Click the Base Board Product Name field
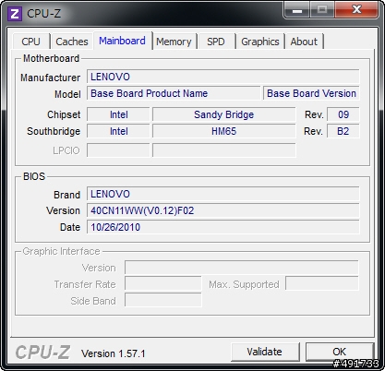This screenshot has height=371, width=385. tap(174, 93)
